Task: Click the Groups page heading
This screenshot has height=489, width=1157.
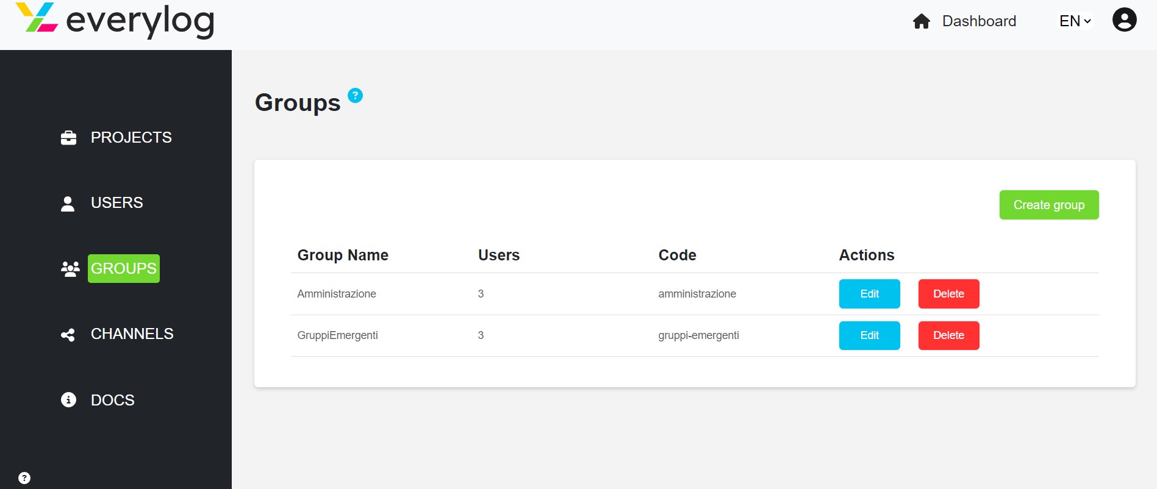Action: 298,102
